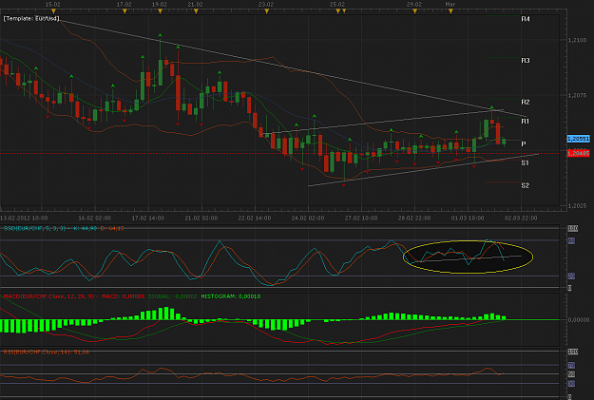Click the yellow marker below date 17.02
This screenshot has width=594, height=400.
tap(125, 11)
